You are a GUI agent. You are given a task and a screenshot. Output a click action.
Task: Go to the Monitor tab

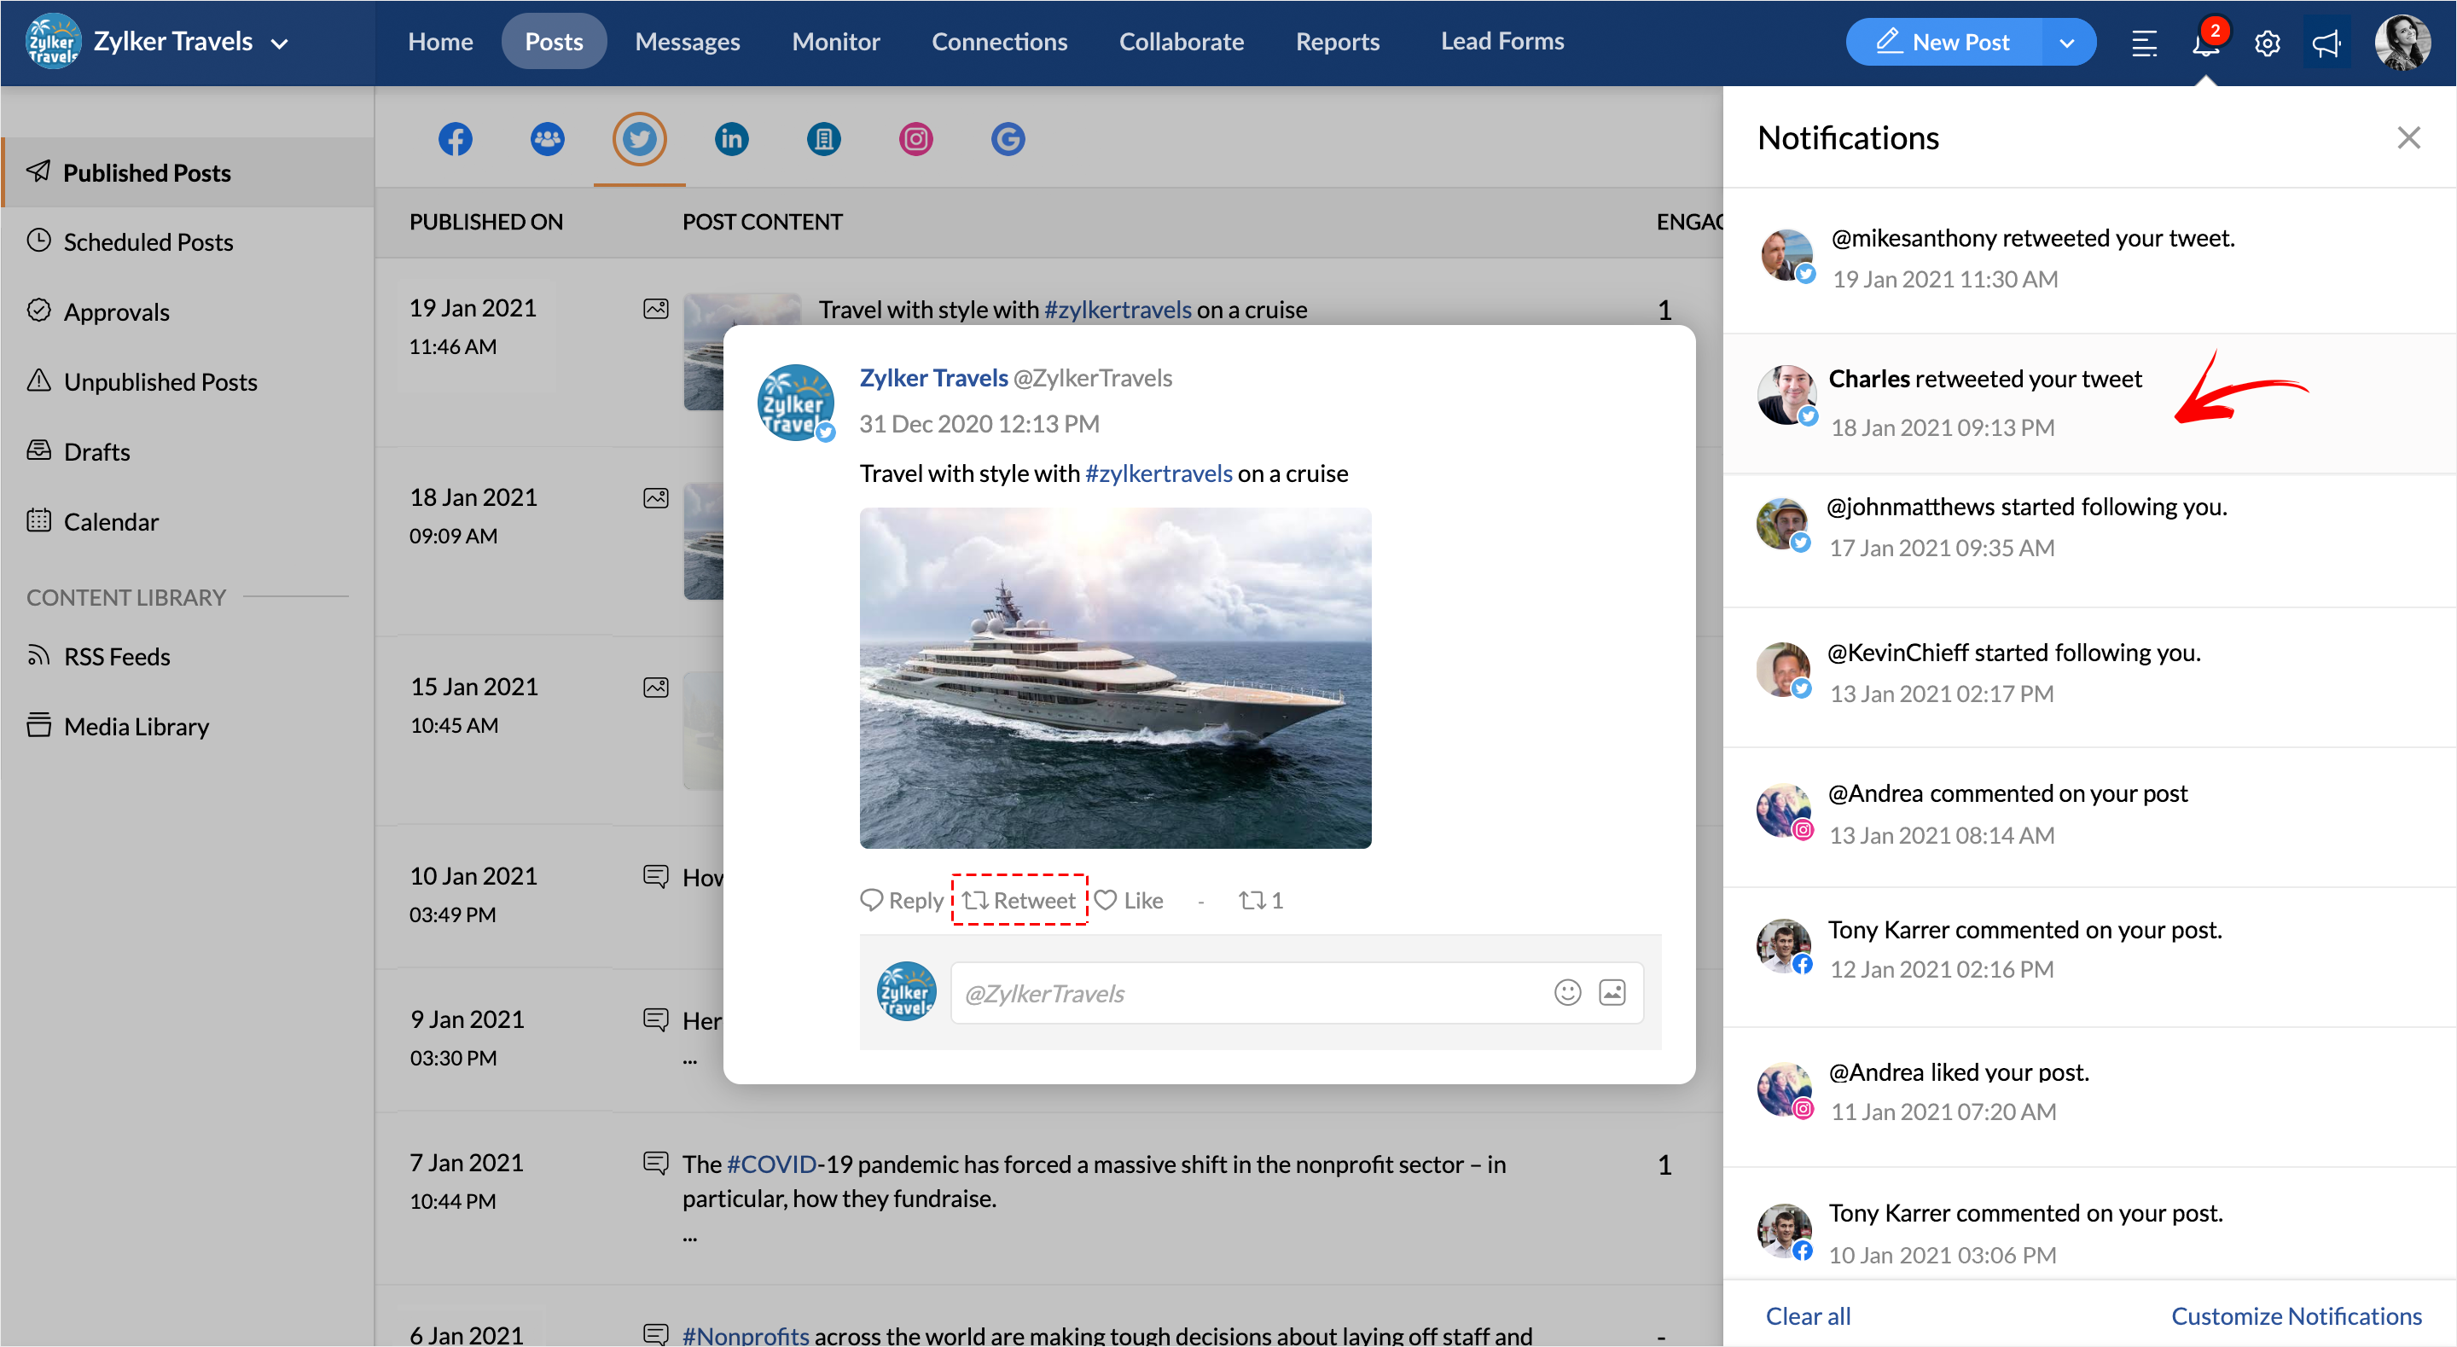tap(835, 42)
